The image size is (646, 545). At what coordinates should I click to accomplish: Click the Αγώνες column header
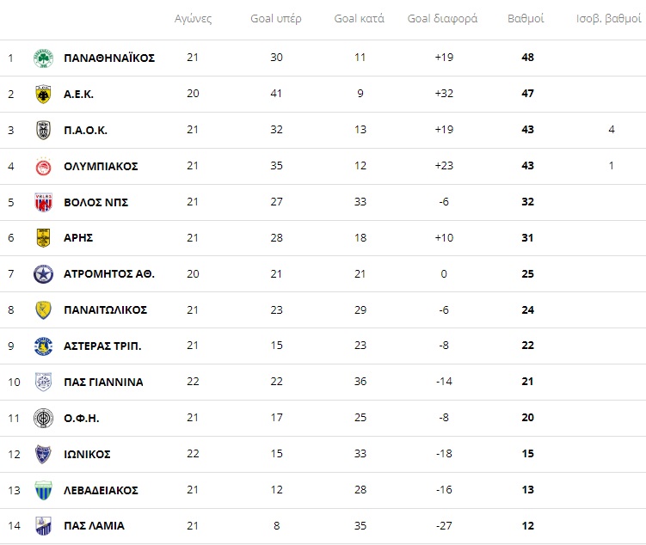(193, 19)
